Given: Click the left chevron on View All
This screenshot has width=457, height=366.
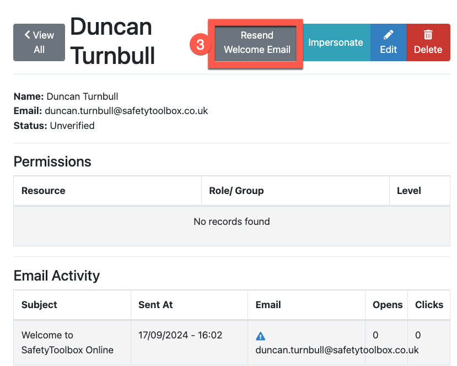Looking at the screenshot, I should (28, 35).
